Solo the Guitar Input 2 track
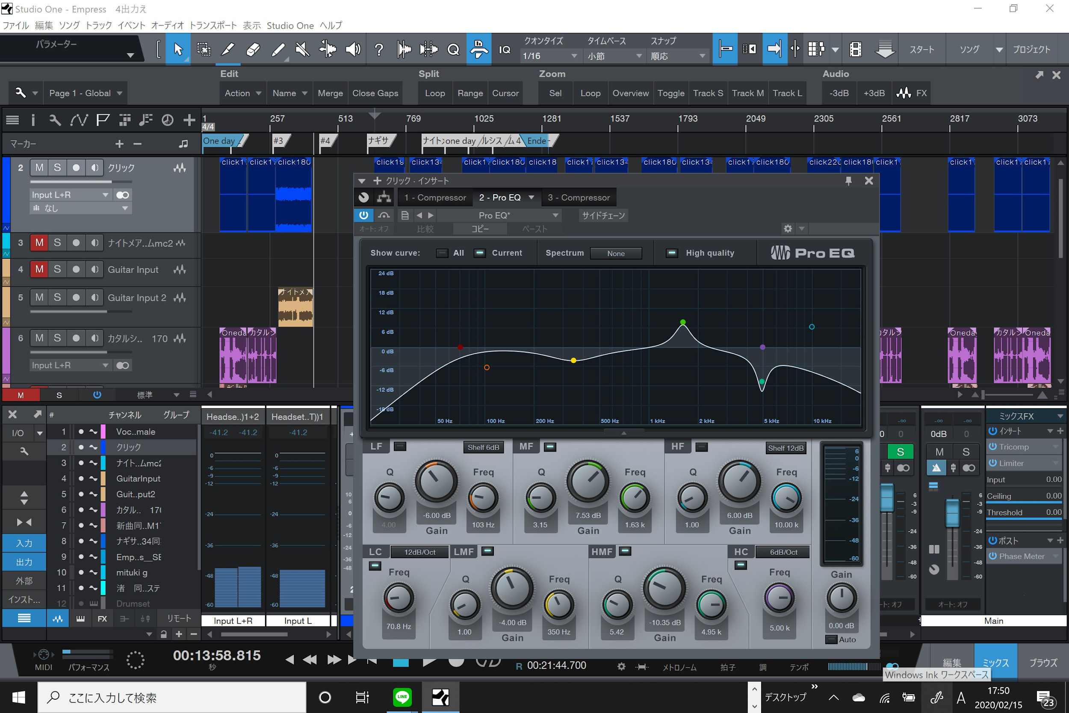Screen dimensions: 1069x713 point(57,297)
